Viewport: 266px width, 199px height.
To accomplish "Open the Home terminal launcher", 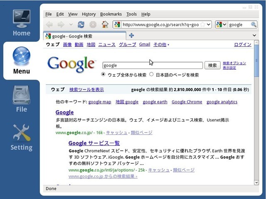I will coord(22,23).
